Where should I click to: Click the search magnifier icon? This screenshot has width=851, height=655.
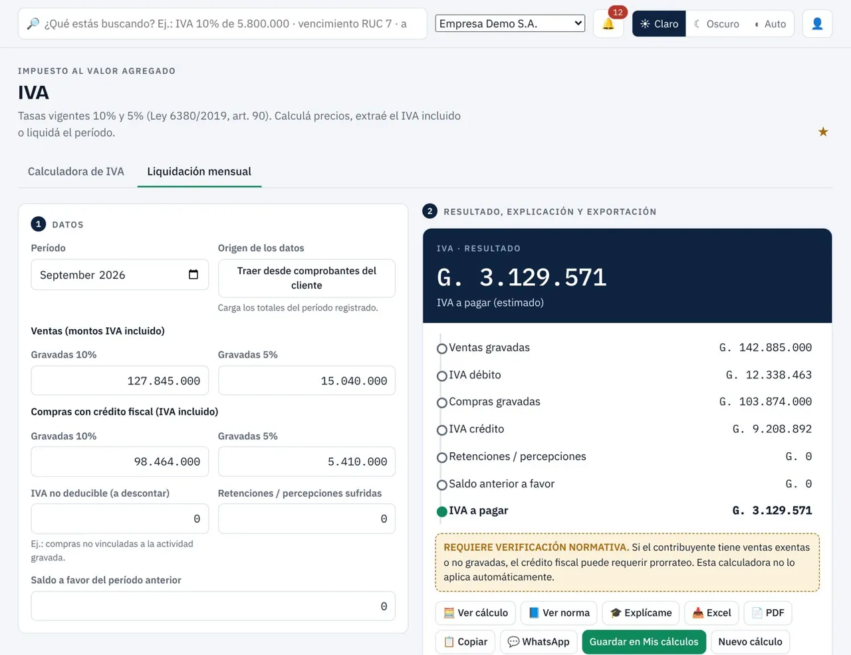(33, 24)
